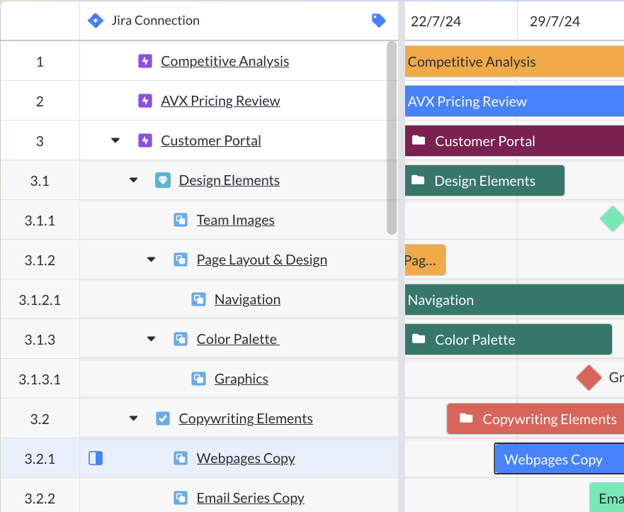624x512 pixels.
Task: Open the Webpages Copy link
Action: (x=246, y=459)
